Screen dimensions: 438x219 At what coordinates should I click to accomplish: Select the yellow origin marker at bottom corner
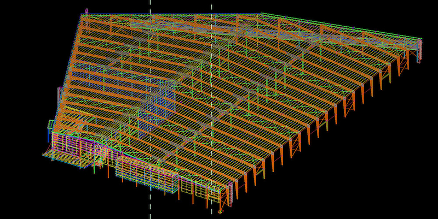[220, 211]
